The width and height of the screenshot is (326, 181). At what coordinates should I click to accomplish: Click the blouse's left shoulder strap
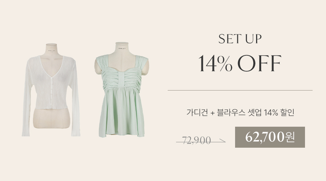(102, 63)
